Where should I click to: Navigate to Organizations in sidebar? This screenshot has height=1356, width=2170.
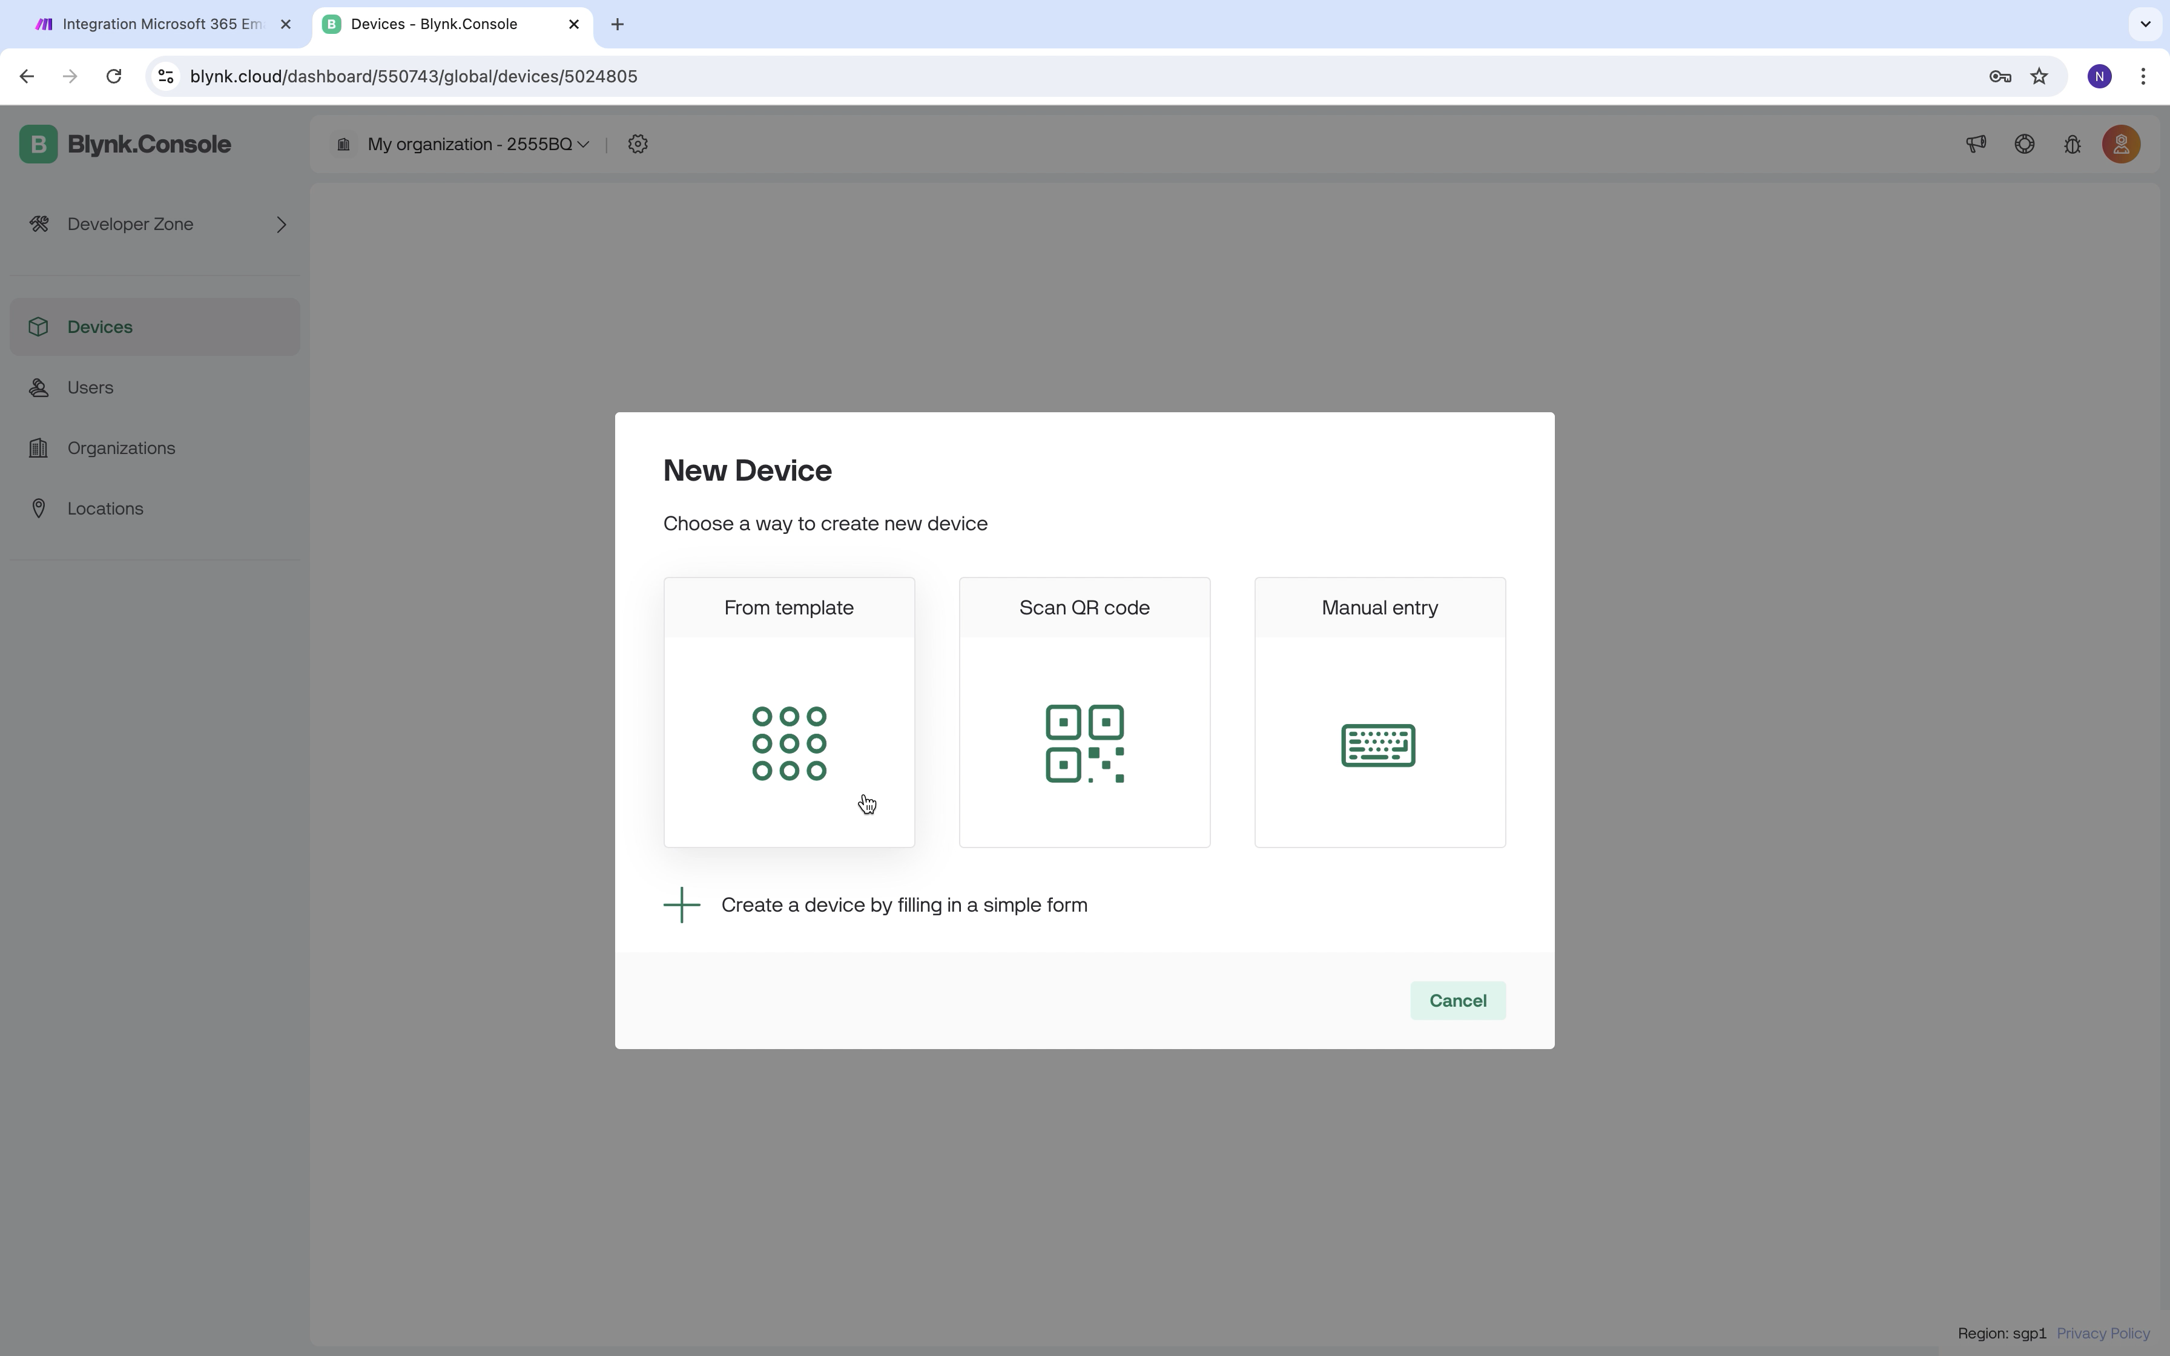tap(120, 447)
